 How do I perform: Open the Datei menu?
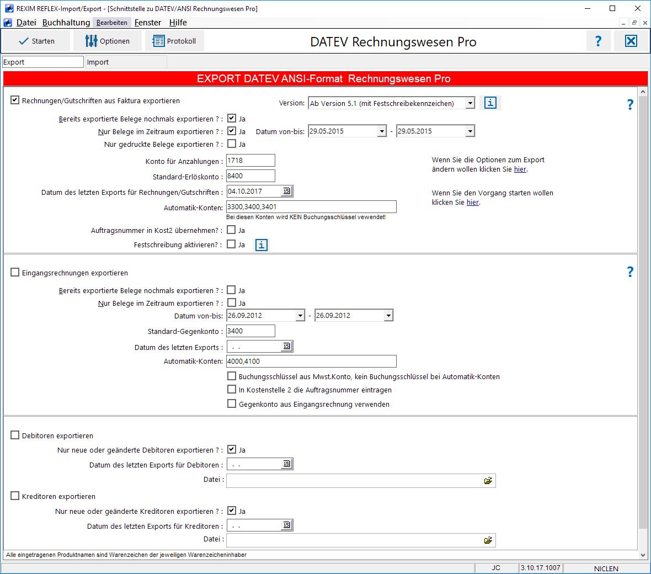click(26, 23)
